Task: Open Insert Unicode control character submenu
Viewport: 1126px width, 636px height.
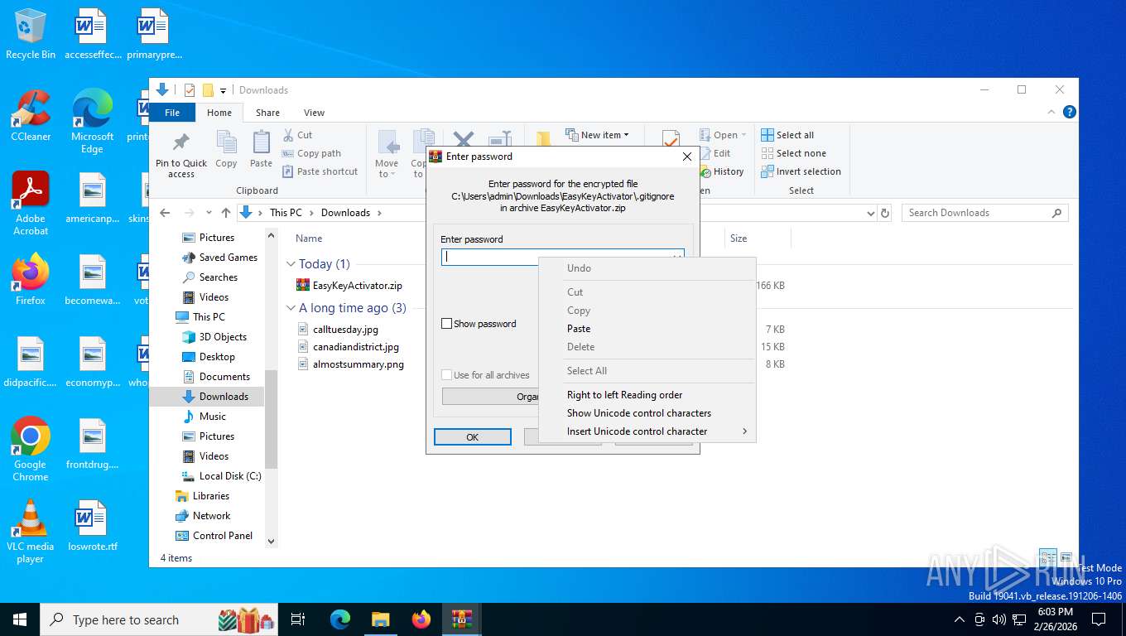Action: (x=647, y=431)
